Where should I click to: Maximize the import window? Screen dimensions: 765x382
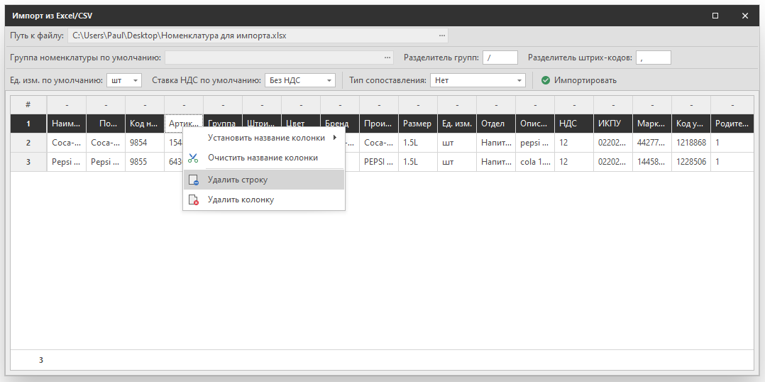tap(715, 15)
